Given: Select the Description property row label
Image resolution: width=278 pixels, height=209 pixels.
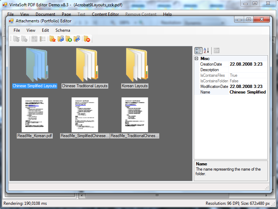Looking at the screenshot, I should coord(210,70).
